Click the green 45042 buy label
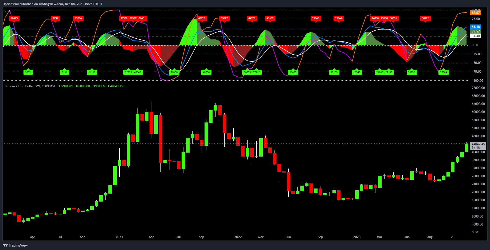This screenshot has width=490, height=250. coord(138,72)
